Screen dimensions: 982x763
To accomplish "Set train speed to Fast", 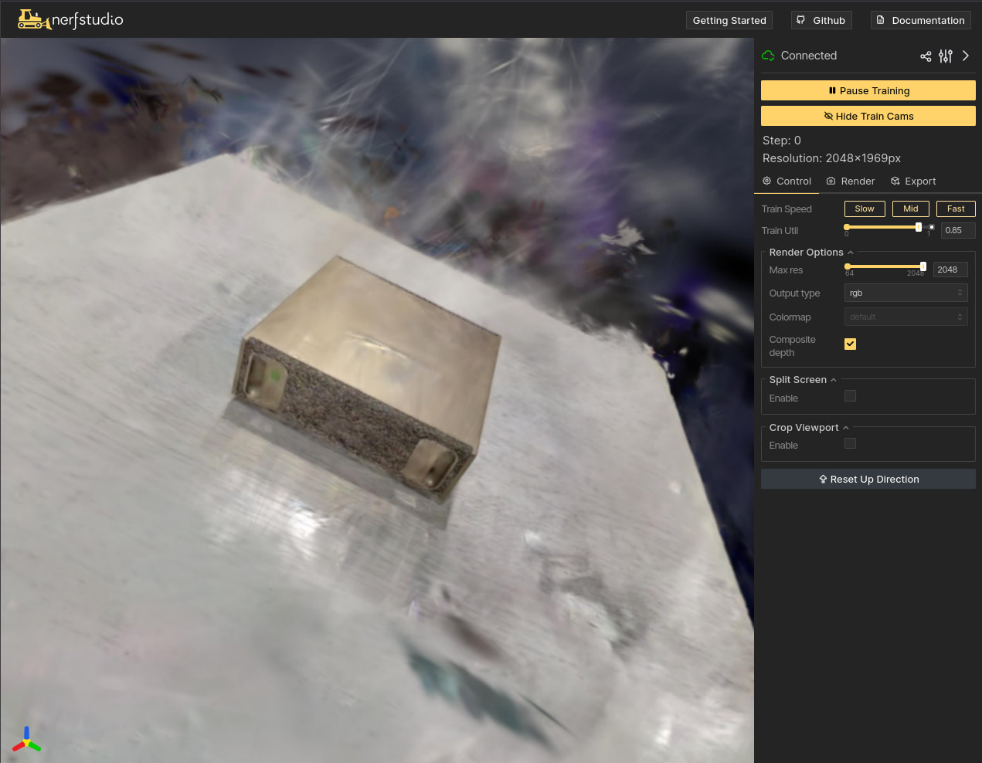I will [956, 209].
